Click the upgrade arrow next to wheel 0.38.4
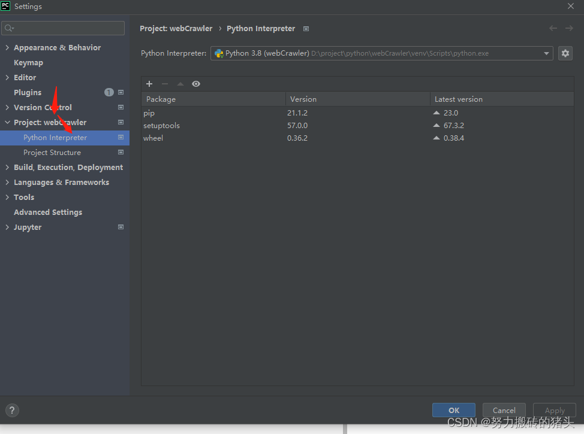The width and height of the screenshot is (584, 434). pos(437,138)
